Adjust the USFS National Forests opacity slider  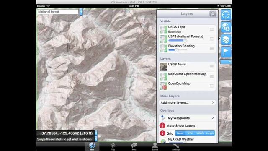point(178,41)
